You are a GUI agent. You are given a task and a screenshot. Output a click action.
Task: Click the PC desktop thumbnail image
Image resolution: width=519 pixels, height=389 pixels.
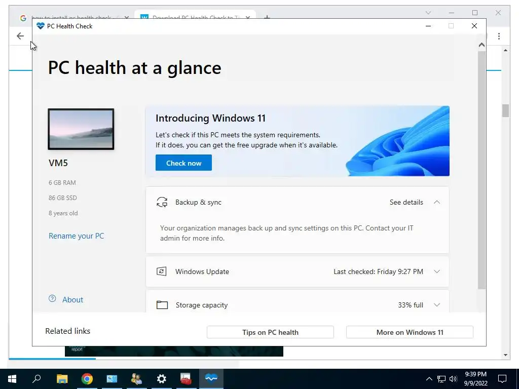(x=81, y=129)
